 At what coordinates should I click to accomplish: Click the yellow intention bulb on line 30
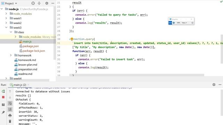72,39
